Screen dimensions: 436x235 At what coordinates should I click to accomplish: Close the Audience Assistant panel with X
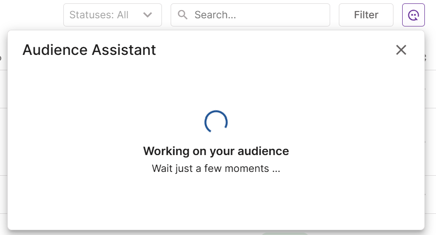click(x=401, y=50)
